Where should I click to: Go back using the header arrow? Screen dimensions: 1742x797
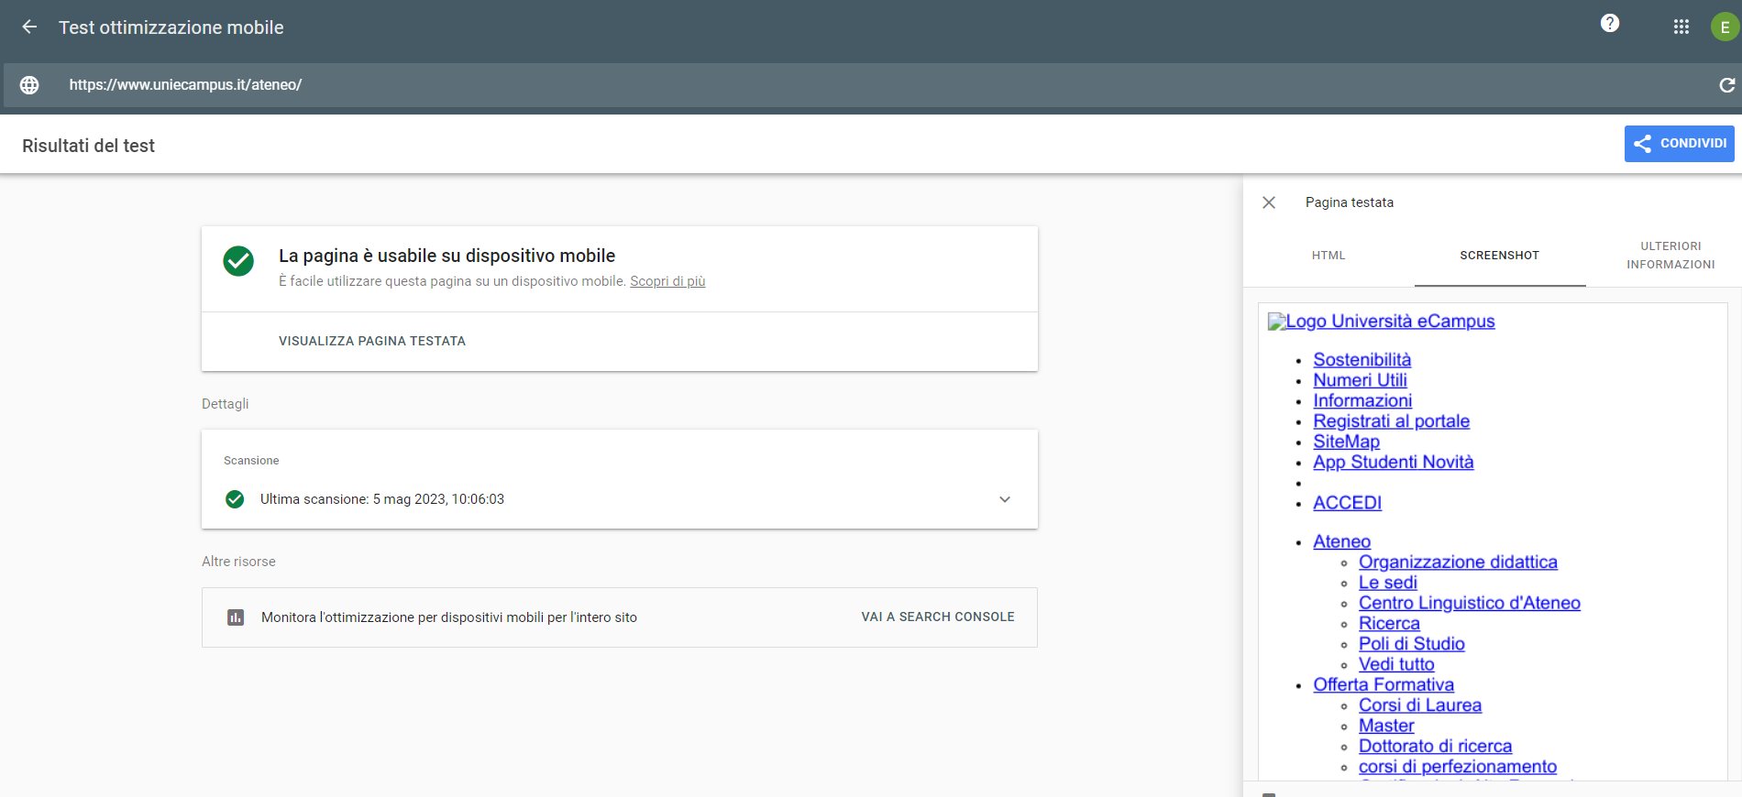click(29, 27)
